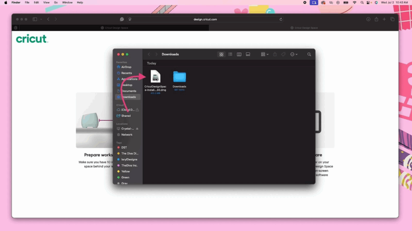Click the Cricut logo on the page
The image size is (412, 231).
click(x=32, y=39)
